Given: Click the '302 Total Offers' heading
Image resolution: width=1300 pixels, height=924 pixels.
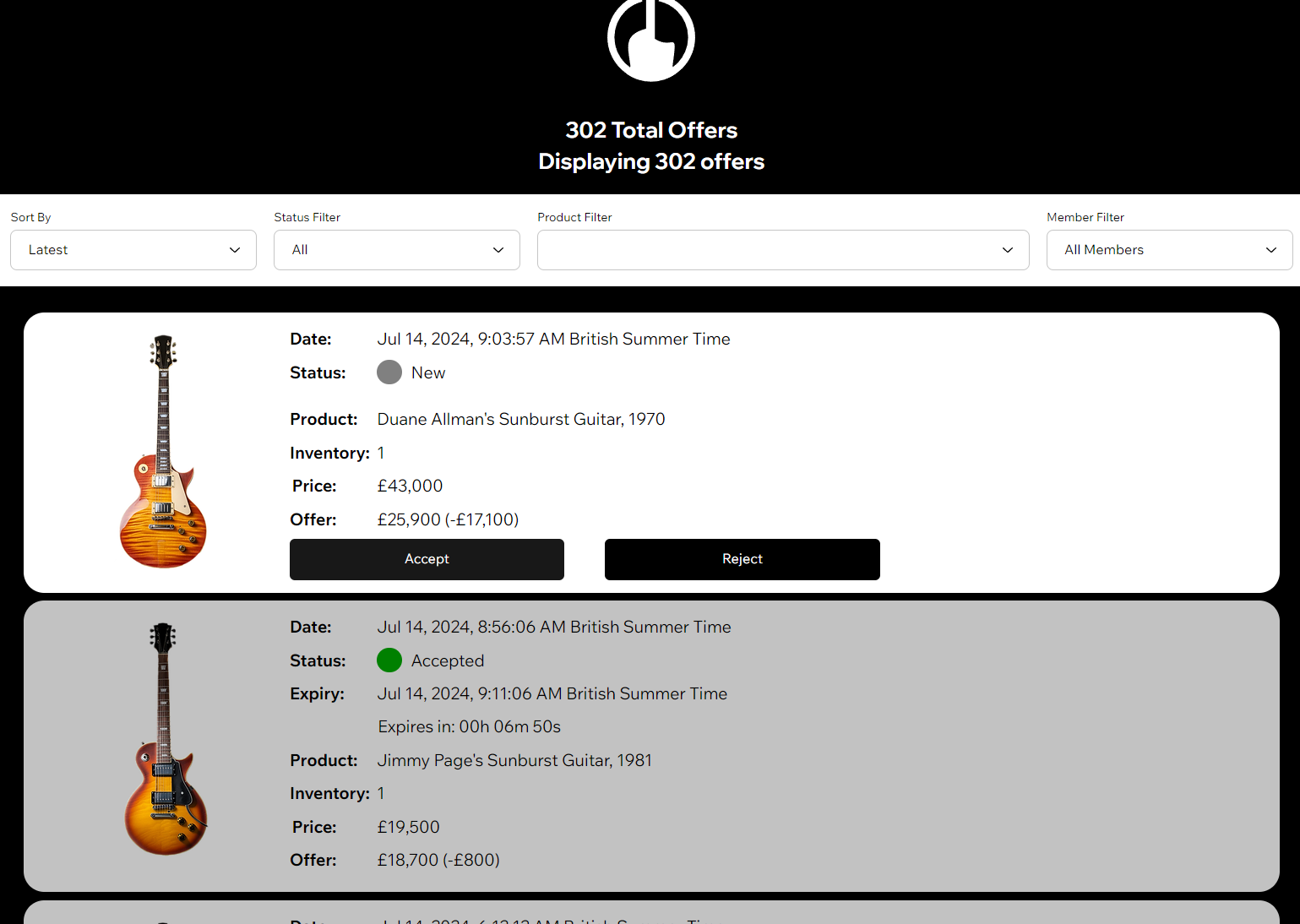Looking at the screenshot, I should tap(651, 130).
